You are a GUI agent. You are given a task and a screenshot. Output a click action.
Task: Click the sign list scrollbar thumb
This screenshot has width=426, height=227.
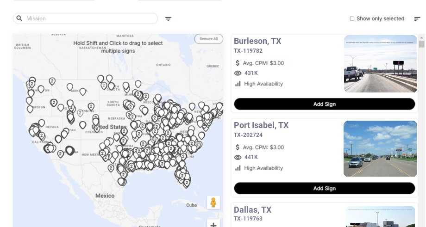click(x=421, y=44)
